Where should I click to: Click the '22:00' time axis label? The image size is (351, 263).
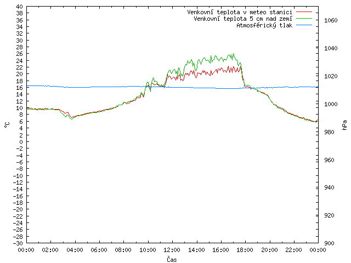294,250
